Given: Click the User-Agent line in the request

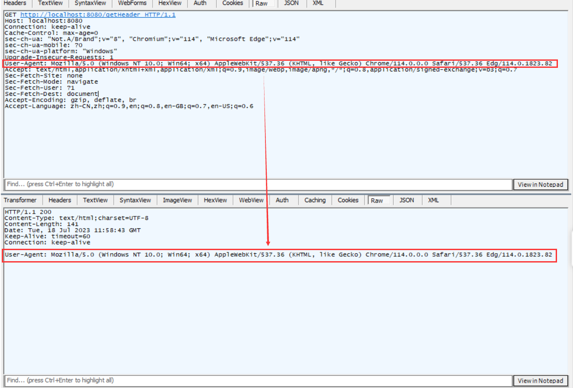Looking at the screenshot, I should (x=278, y=63).
